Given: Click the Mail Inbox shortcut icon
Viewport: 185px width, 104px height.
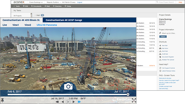Looking at the screenshot, I should click(160, 48).
